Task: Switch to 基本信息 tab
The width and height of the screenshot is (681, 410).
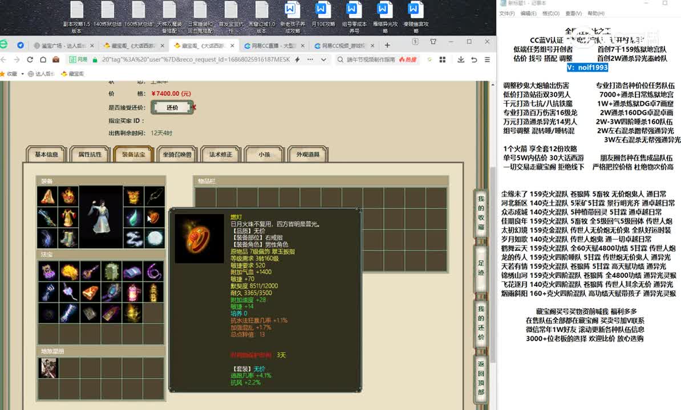Action: click(46, 154)
